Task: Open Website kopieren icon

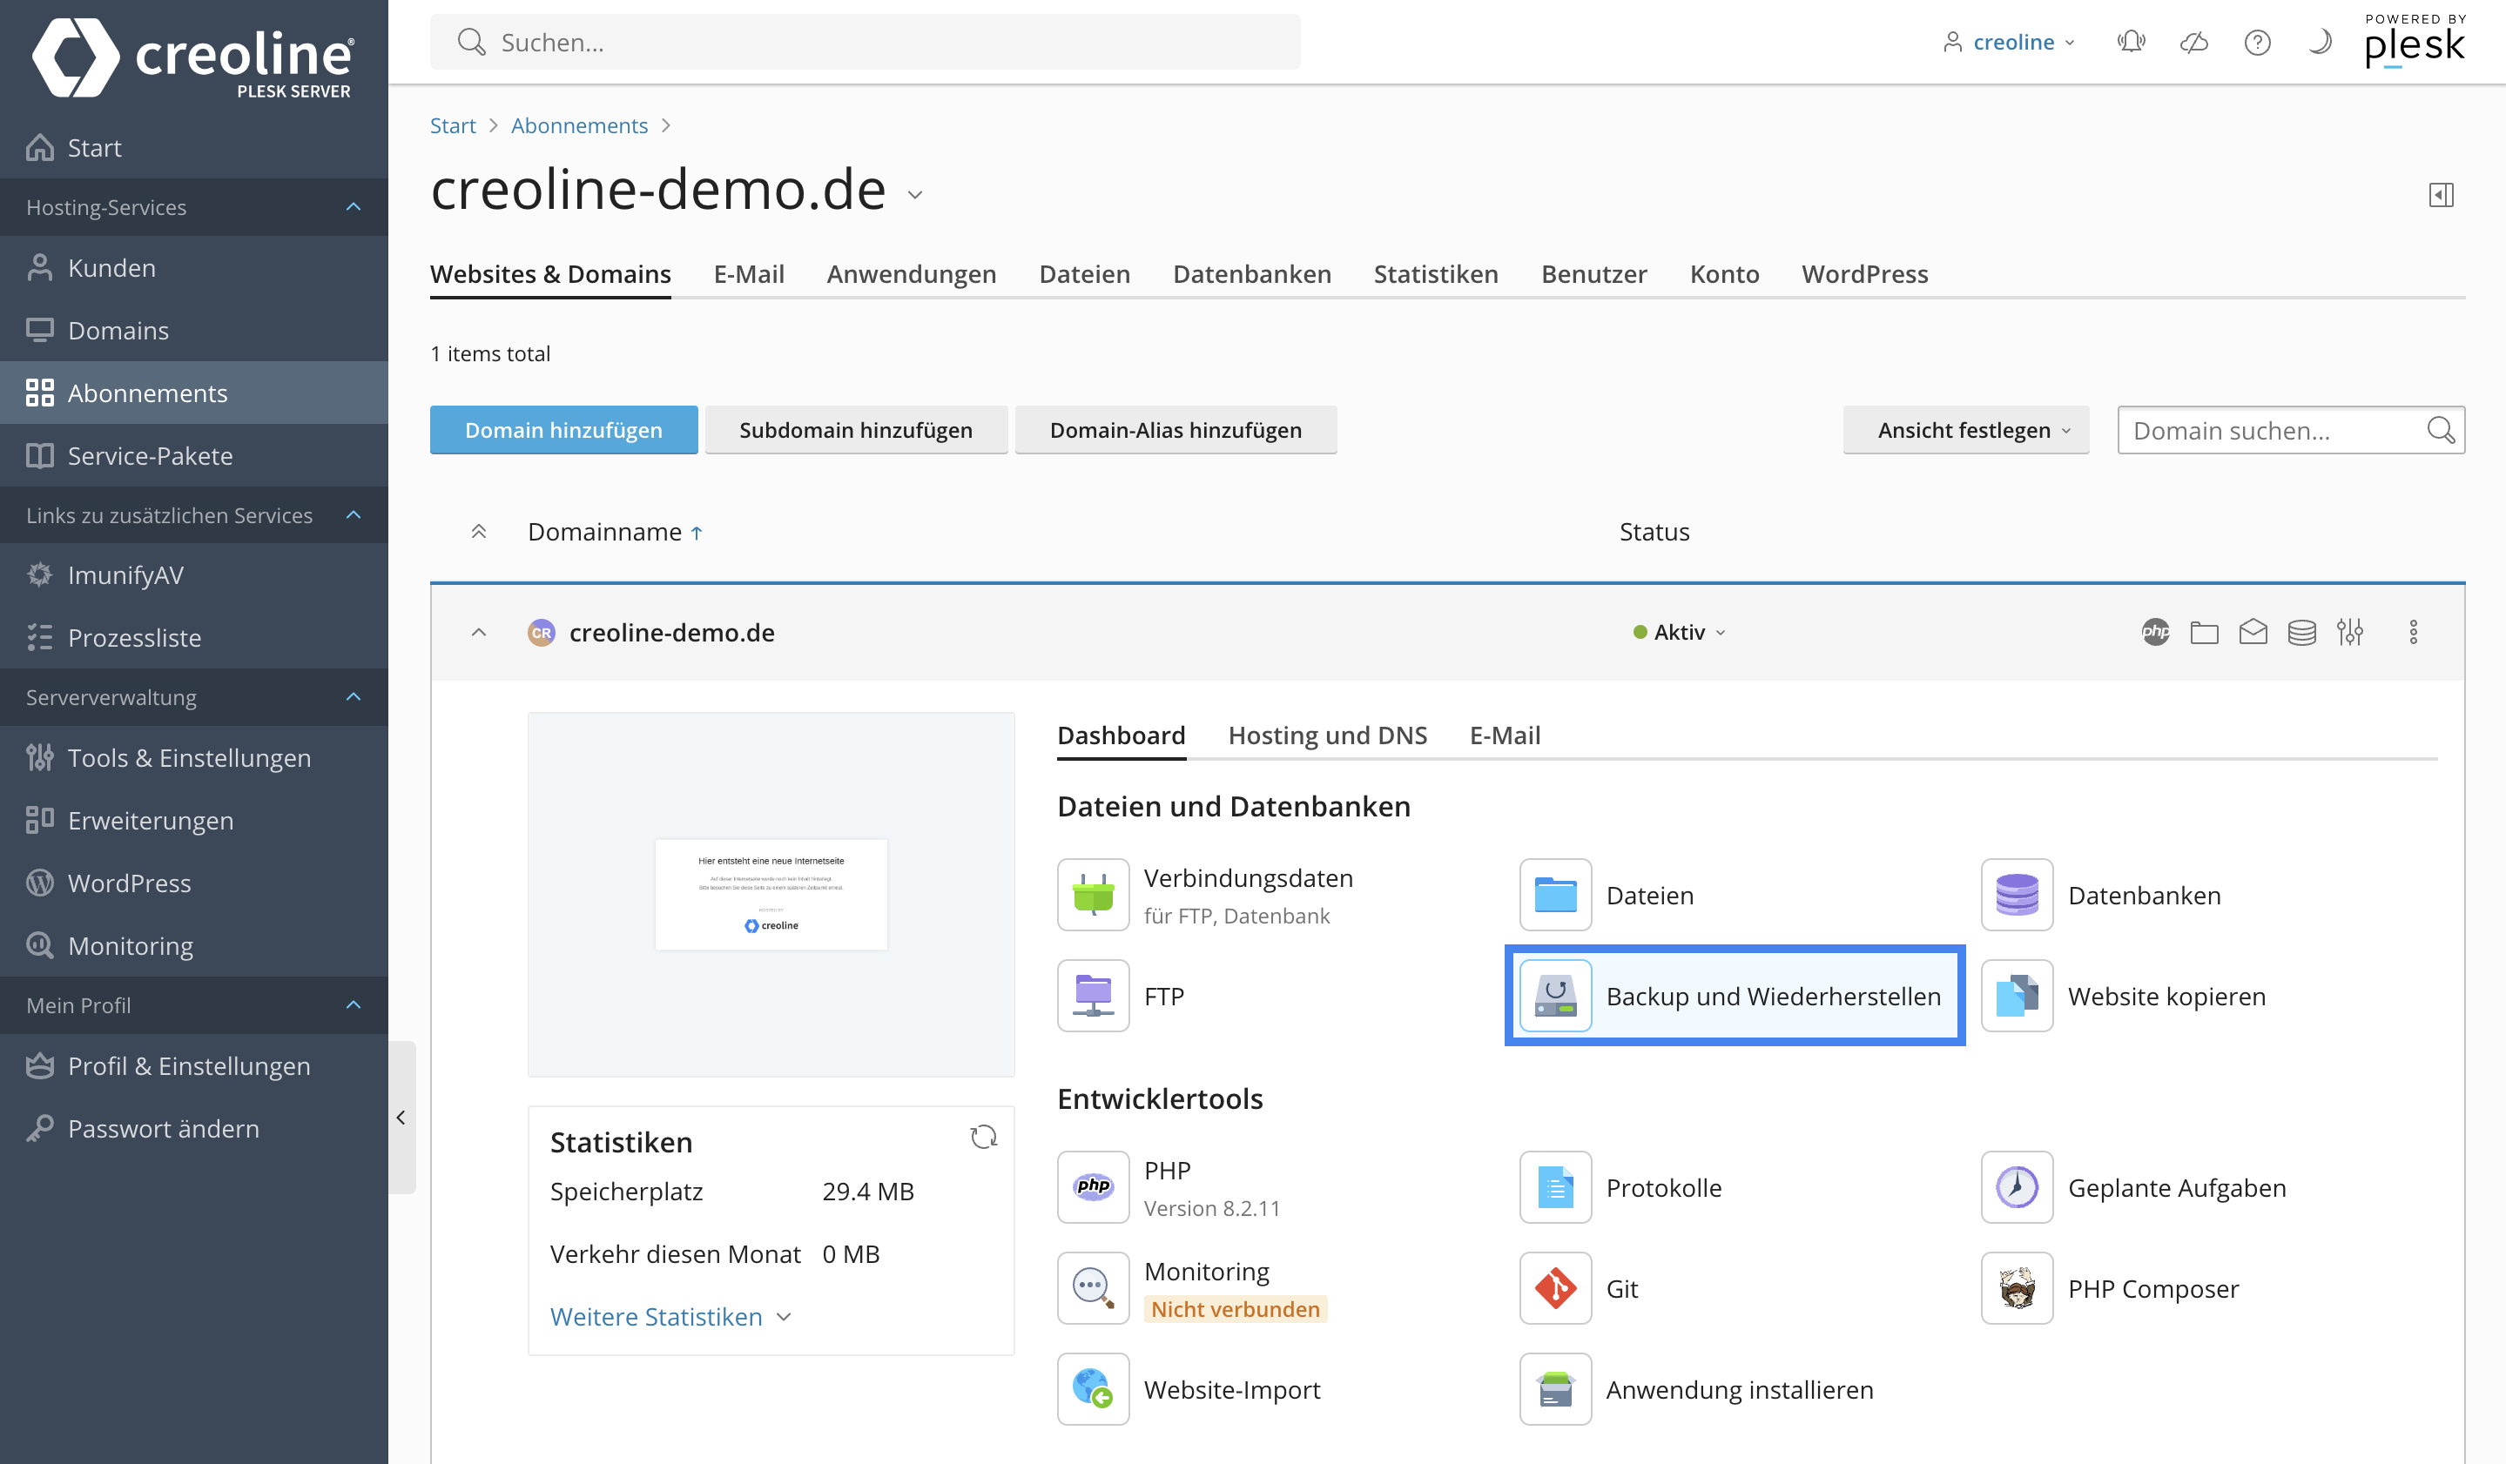Action: coord(2017,996)
